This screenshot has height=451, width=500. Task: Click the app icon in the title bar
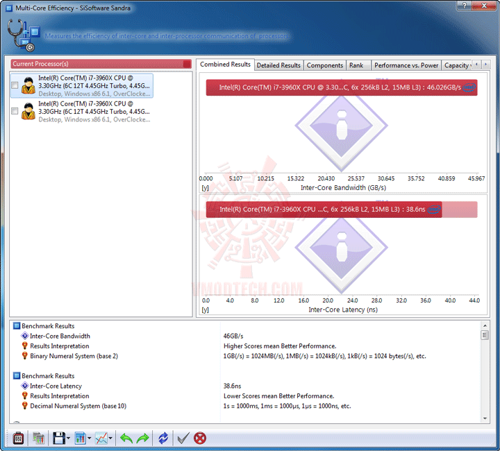[x=9, y=8]
